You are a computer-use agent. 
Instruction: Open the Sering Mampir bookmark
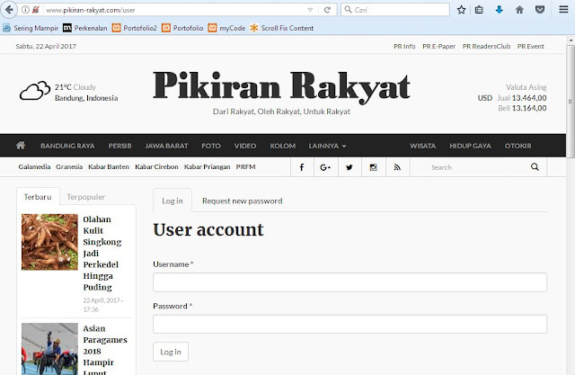click(x=31, y=28)
